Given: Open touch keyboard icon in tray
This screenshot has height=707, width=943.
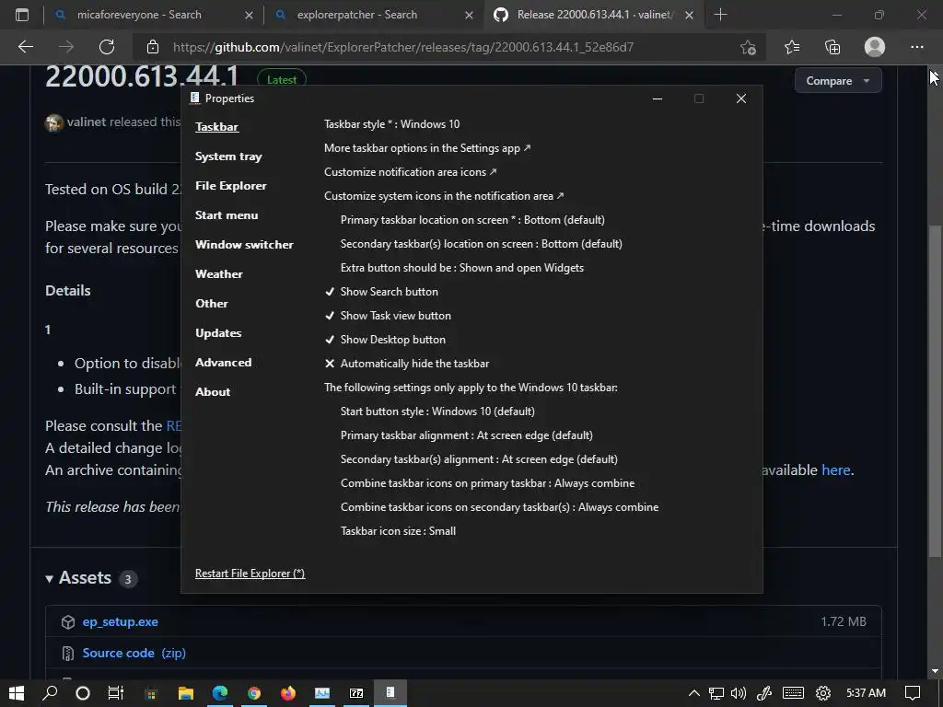Looking at the screenshot, I should [793, 693].
